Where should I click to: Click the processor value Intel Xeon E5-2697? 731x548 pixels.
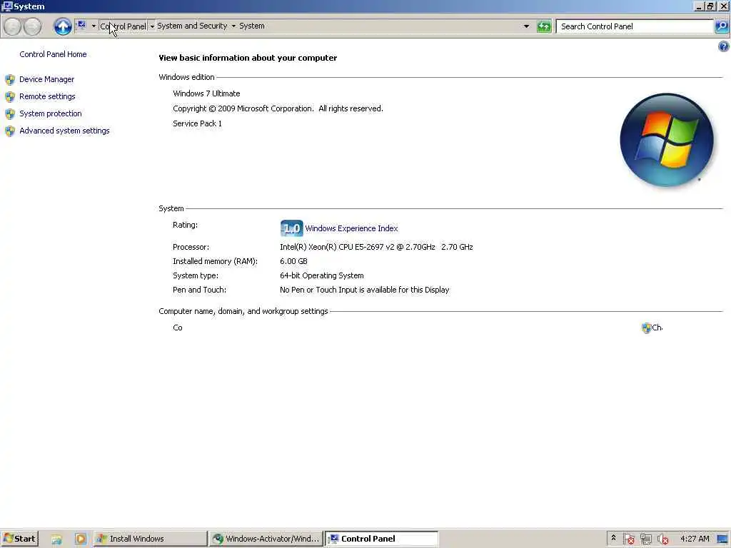point(376,247)
